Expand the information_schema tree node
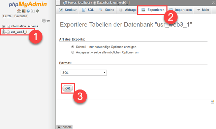This screenshot has height=129, width=216. [x=4, y=26]
